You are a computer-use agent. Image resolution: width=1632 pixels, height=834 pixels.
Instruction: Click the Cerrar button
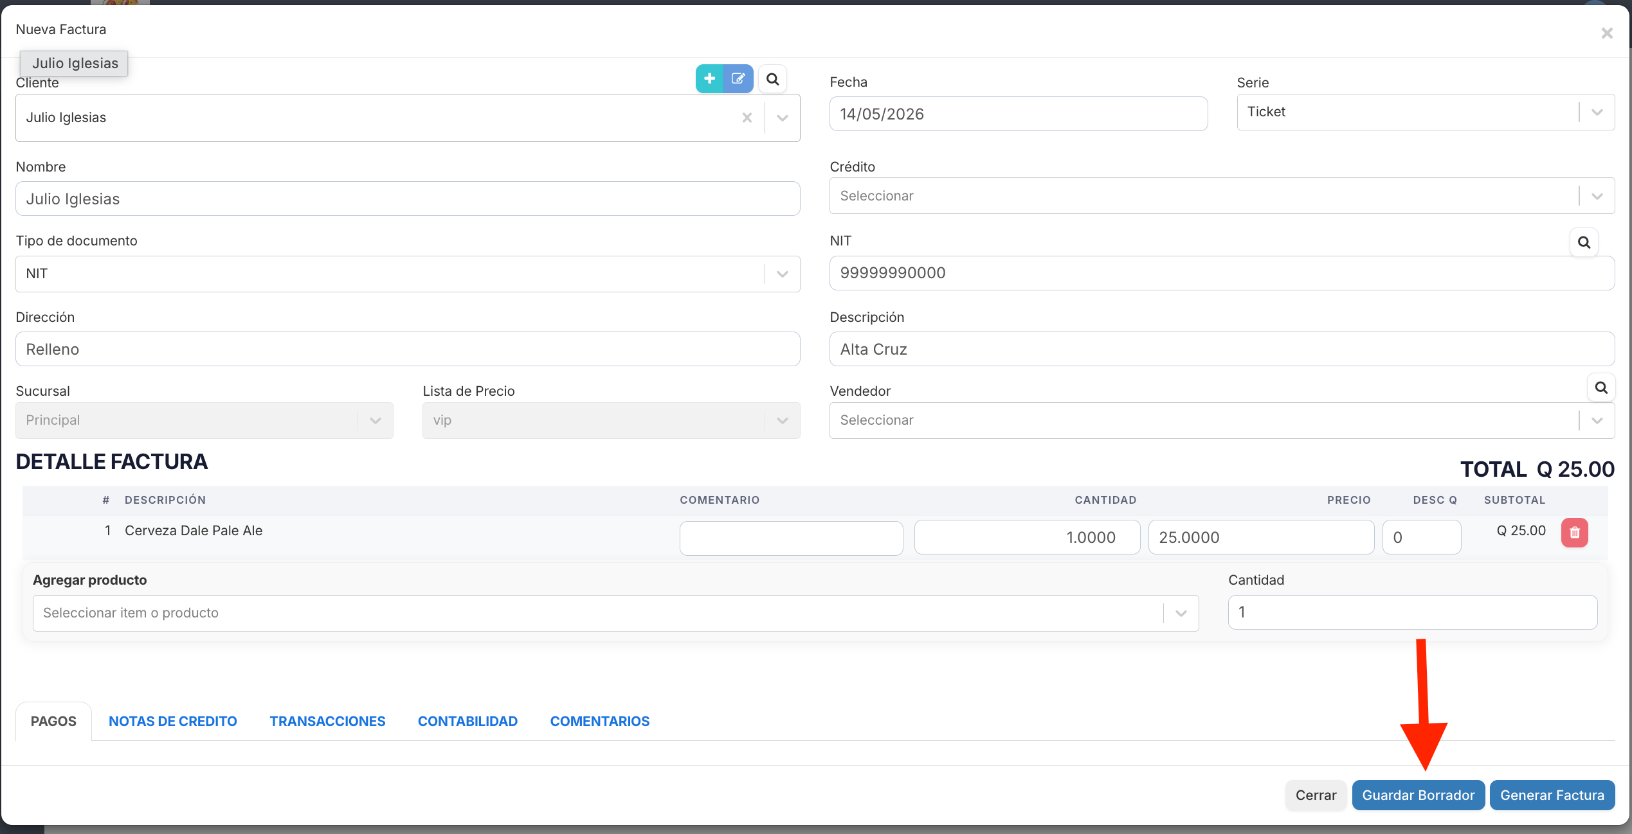coord(1316,795)
